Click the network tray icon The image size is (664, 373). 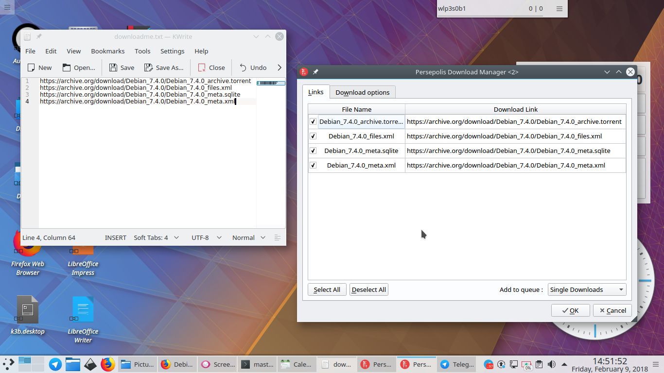pyautogui.click(x=513, y=364)
